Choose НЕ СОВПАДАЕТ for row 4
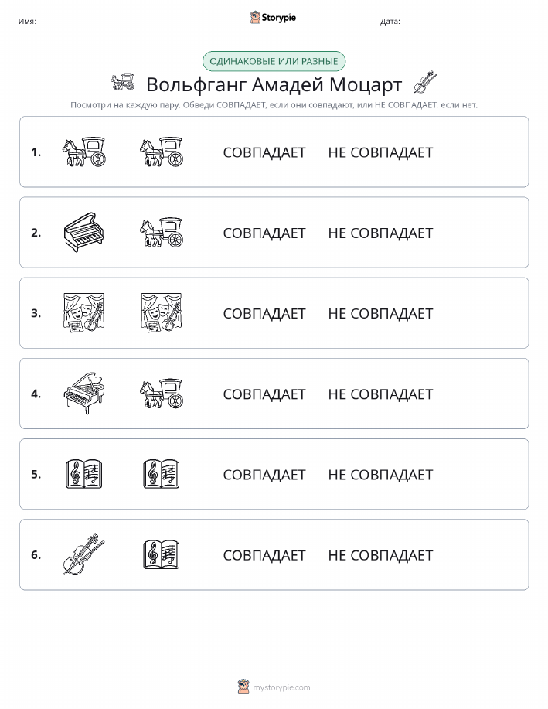548x709 pixels. tap(381, 394)
